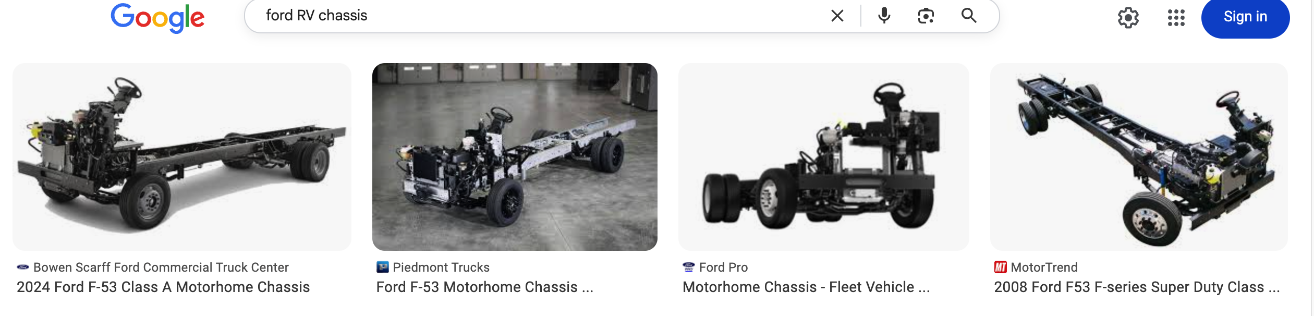Viewport: 1314px width, 316px height.
Task: Open the Google apps grid icon
Action: click(1176, 18)
